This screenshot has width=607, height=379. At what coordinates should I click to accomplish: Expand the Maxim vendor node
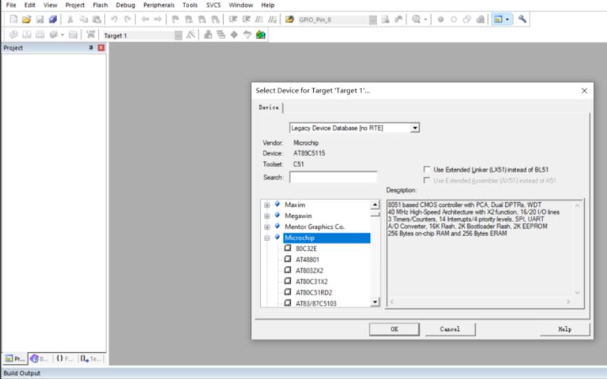(x=266, y=205)
